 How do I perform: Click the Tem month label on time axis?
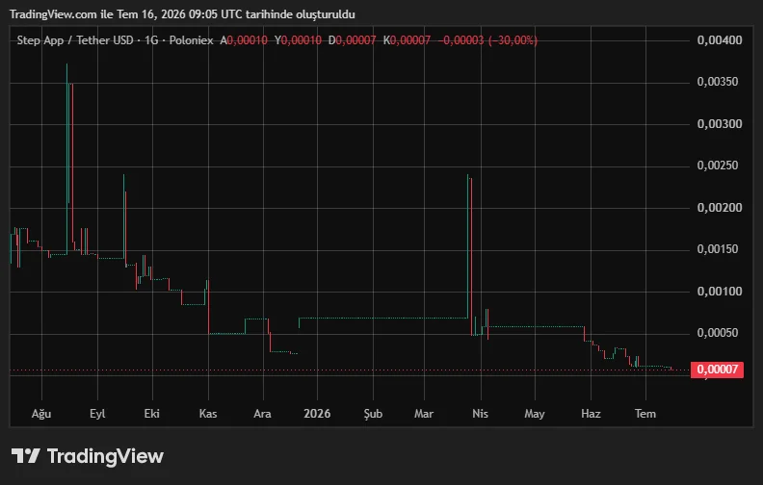coord(645,414)
